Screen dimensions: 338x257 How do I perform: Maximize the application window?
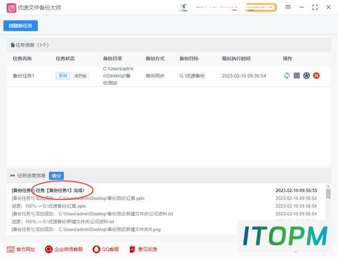click(x=315, y=7)
